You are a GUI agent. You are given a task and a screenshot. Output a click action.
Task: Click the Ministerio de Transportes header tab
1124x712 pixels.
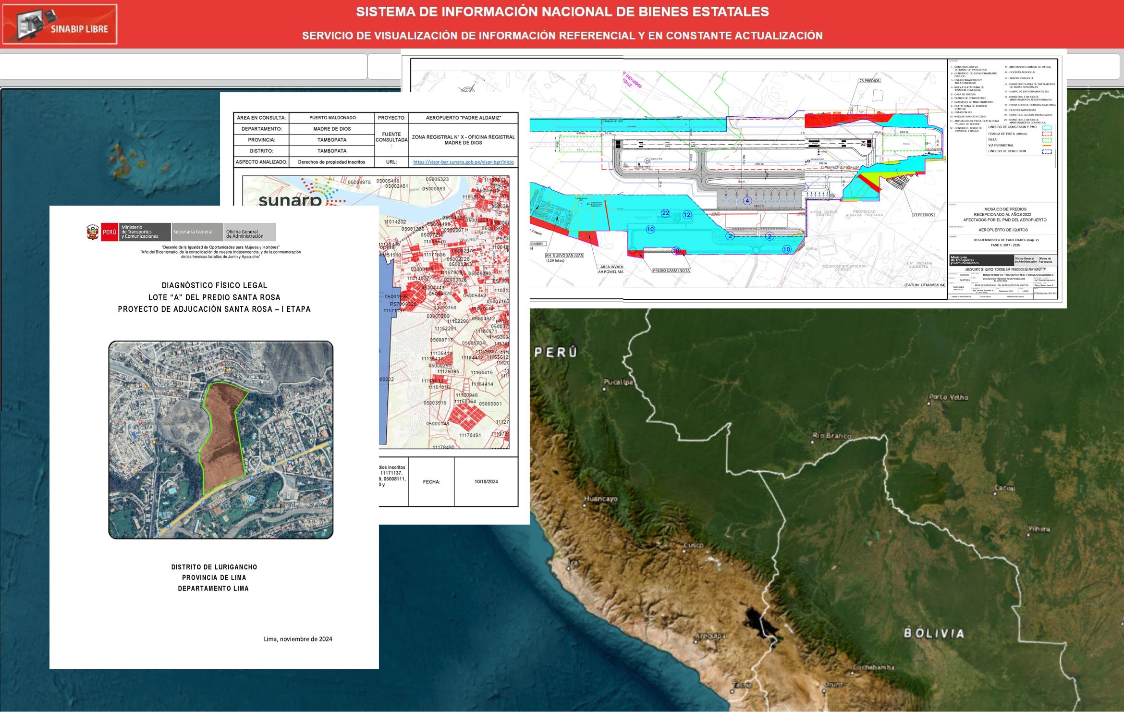coord(145,232)
